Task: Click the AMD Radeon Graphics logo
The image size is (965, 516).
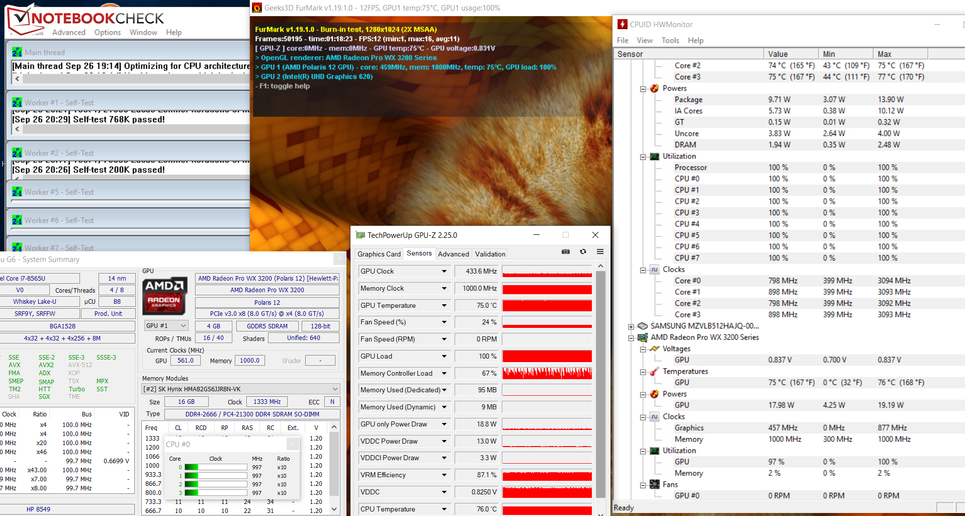Action: pyautogui.click(x=164, y=296)
